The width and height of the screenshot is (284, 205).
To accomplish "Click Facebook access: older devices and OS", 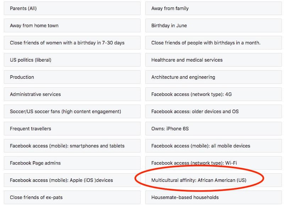I will [x=213, y=111].
